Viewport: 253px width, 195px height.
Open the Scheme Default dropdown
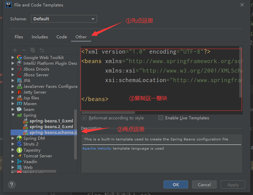64,19
